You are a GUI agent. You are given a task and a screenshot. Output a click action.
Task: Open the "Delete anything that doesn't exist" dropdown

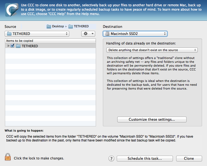coord(152,50)
